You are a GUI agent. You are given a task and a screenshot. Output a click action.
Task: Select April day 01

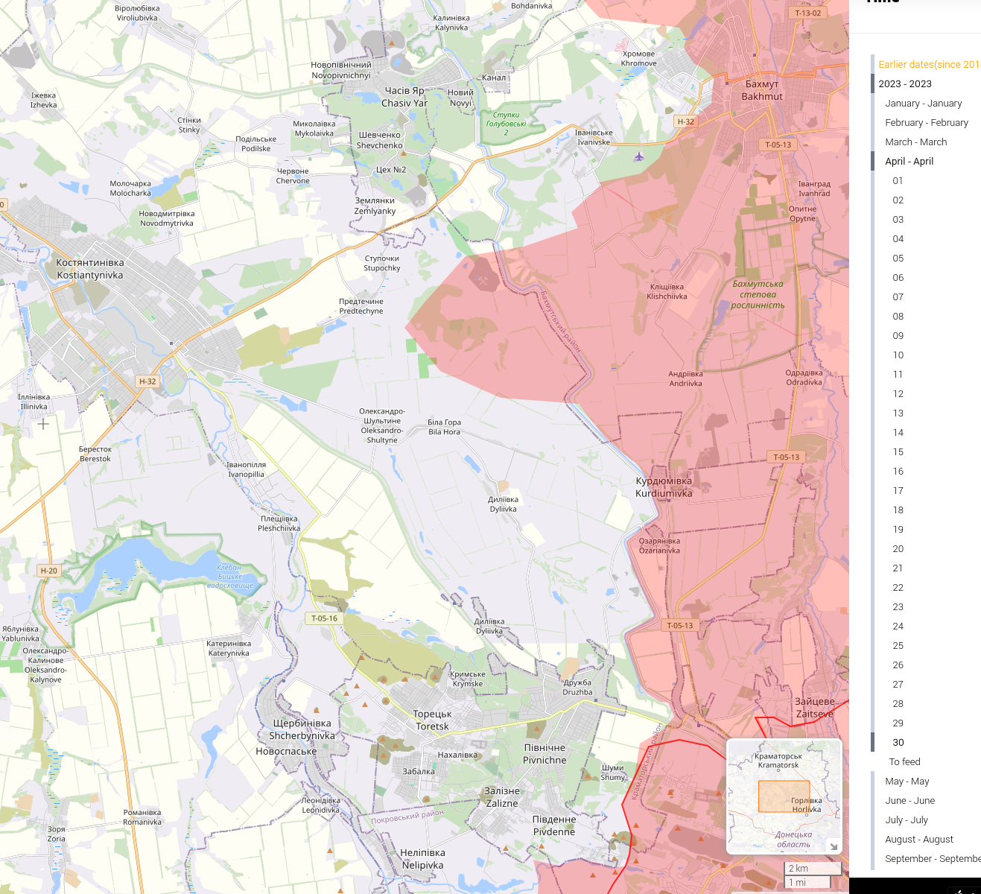click(x=898, y=181)
